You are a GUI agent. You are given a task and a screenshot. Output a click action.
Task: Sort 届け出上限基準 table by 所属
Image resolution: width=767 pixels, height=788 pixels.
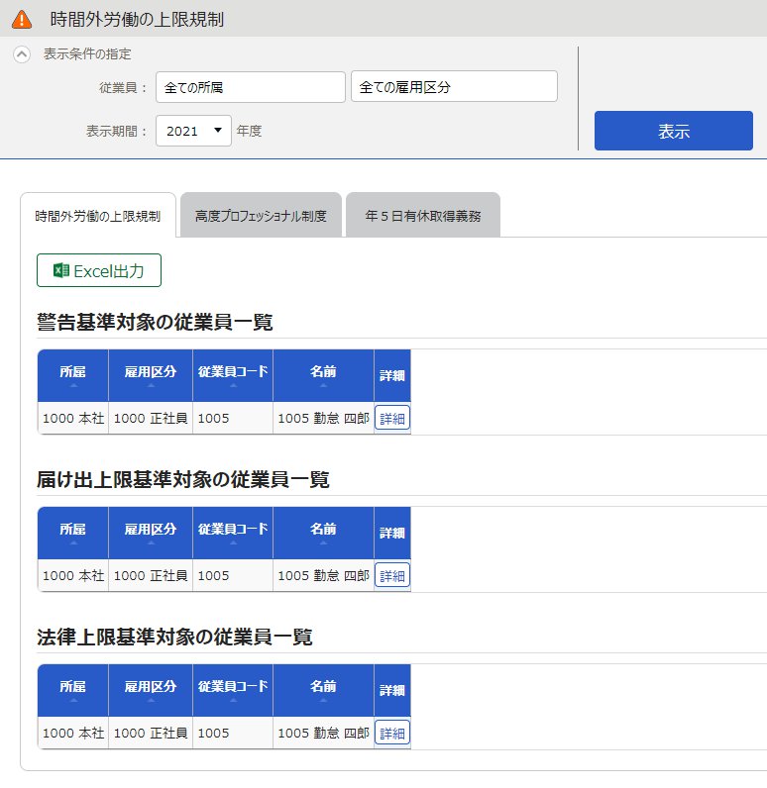point(73,533)
